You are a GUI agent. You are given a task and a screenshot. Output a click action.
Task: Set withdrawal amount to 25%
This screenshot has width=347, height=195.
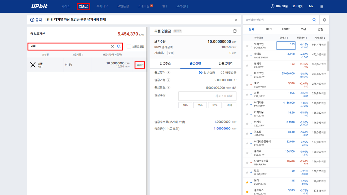point(200,105)
